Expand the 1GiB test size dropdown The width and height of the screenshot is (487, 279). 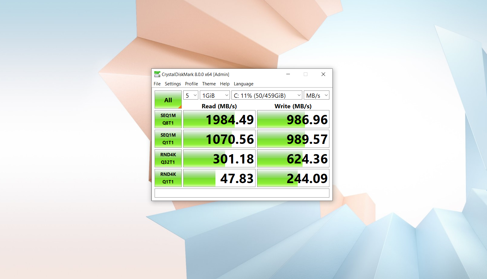coord(215,95)
